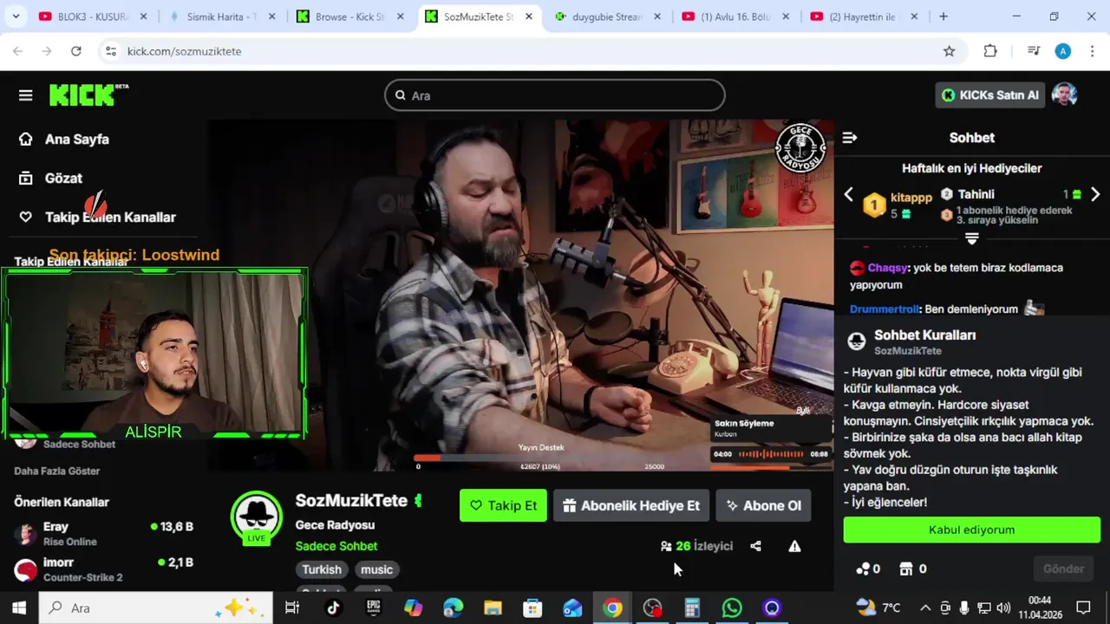Click Abonelik Hediye Et button
Image resolution: width=1110 pixels, height=624 pixels.
pyautogui.click(x=631, y=505)
